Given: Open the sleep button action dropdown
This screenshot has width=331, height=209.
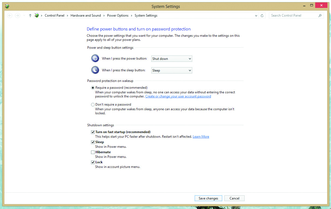Looking at the screenshot, I should (x=171, y=70).
